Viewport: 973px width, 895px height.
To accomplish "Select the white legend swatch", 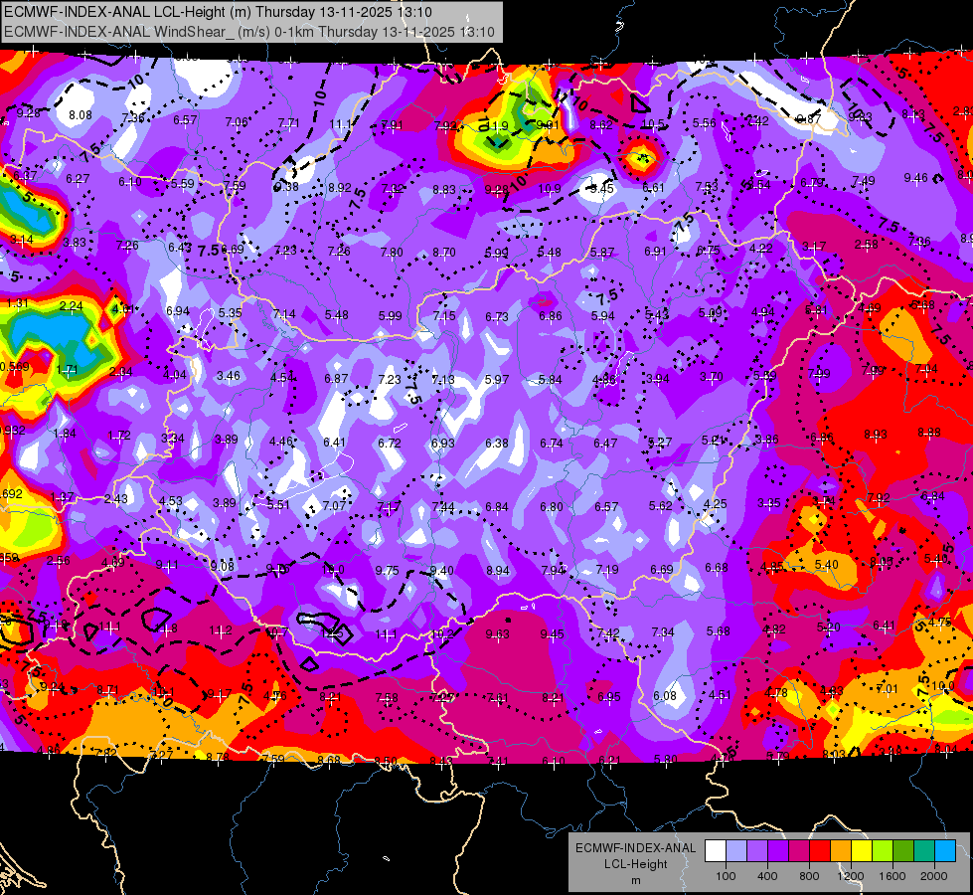I will pos(716,851).
